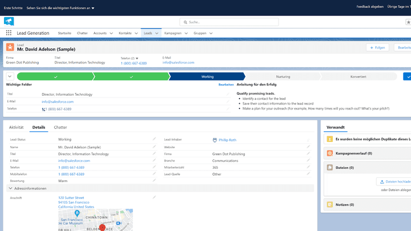Click the Notizen yellow note icon
Image resolution: width=411 pixels, height=231 pixels.
pyautogui.click(x=329, y=204)
